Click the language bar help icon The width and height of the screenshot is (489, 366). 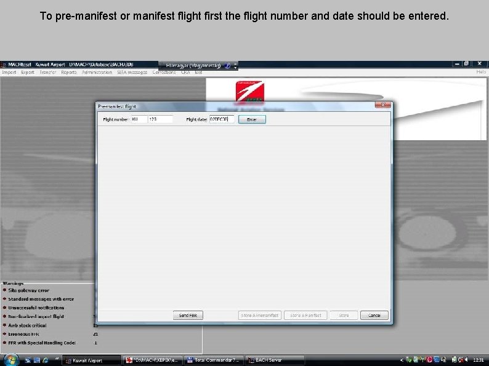coord(227,66)
